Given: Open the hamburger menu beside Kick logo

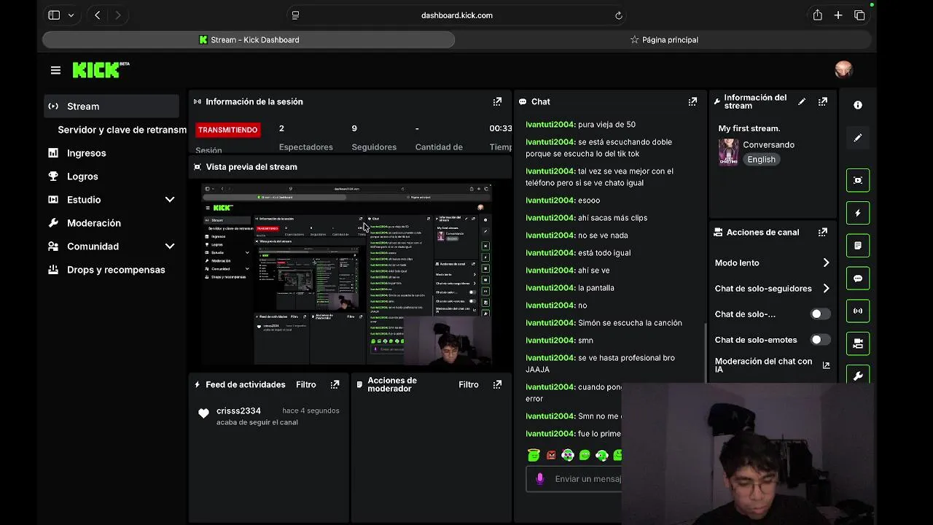Looking at the screenshot, I should coord(55,70).
